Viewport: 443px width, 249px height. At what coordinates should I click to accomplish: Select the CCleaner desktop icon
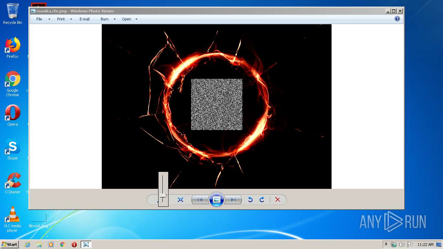[x=12, y=183]
